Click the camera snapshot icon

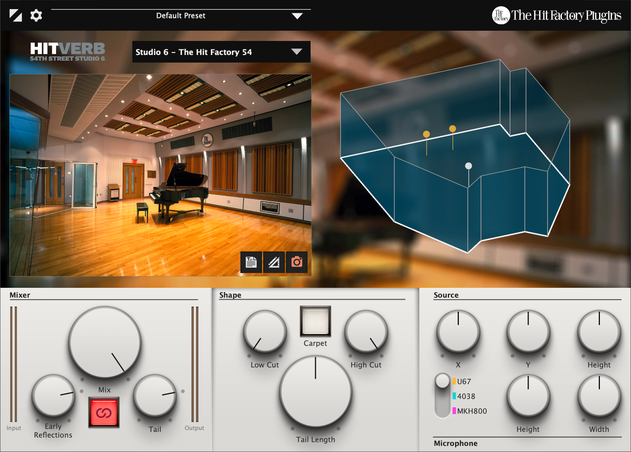296,262
